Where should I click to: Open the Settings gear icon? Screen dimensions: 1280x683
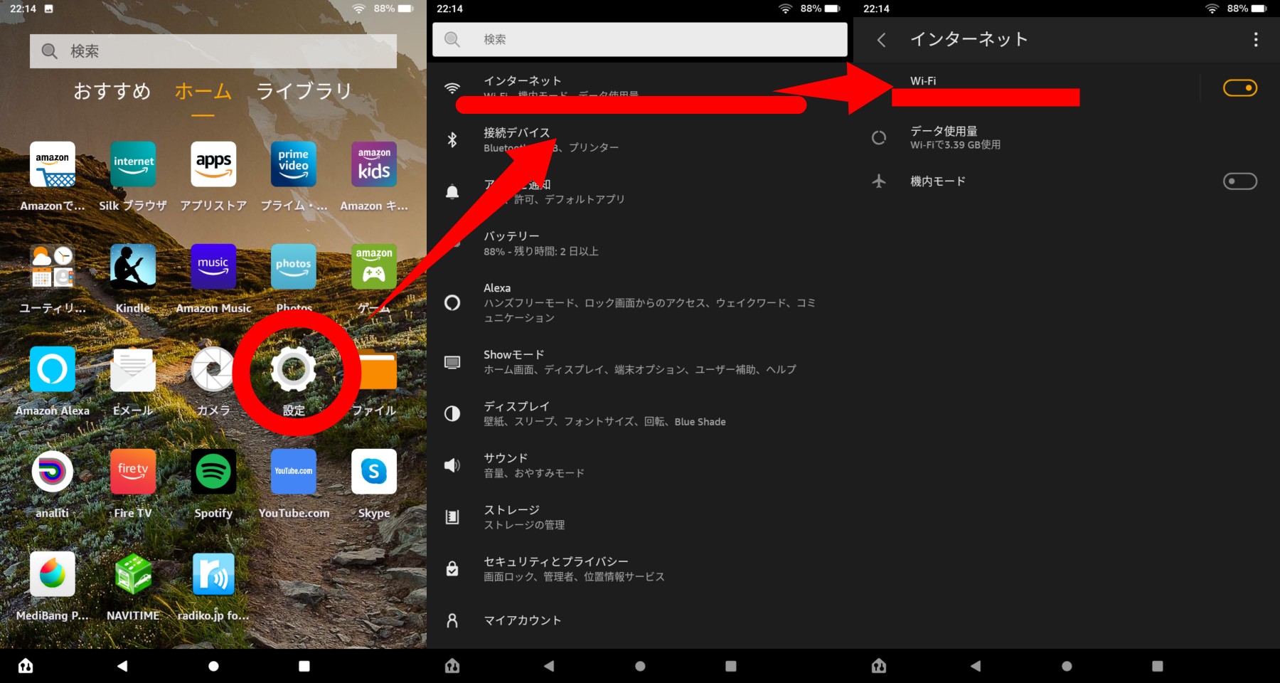pyautogui.click(x=293, y=370)
